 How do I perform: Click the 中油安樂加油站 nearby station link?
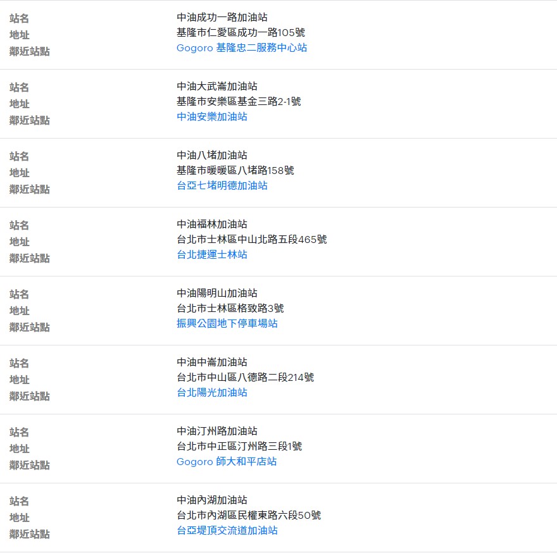coord(212,117)
